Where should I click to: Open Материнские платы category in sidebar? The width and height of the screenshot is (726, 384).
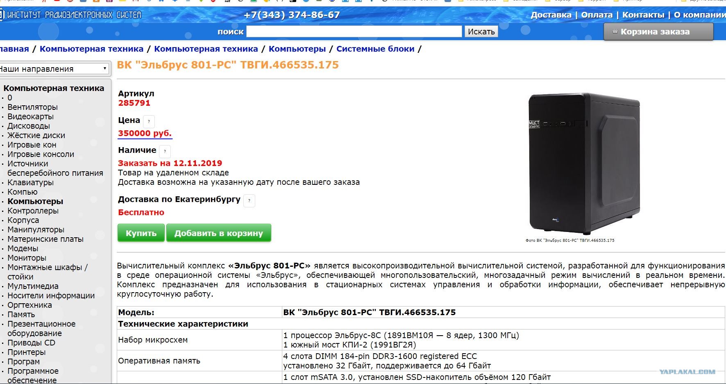tap(45, 239)
